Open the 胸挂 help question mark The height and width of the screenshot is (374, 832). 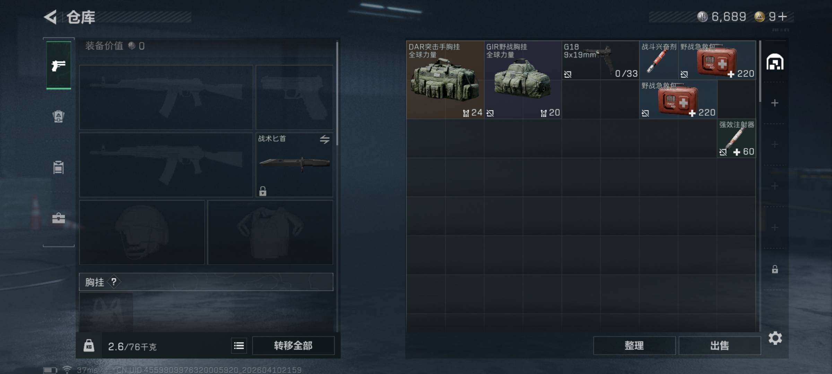tap(114, 282)
